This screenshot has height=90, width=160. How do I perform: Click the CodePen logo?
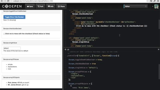[x=12, y=6]
